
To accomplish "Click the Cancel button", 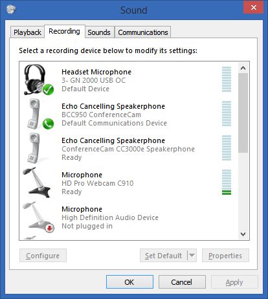I will (182, 282).
